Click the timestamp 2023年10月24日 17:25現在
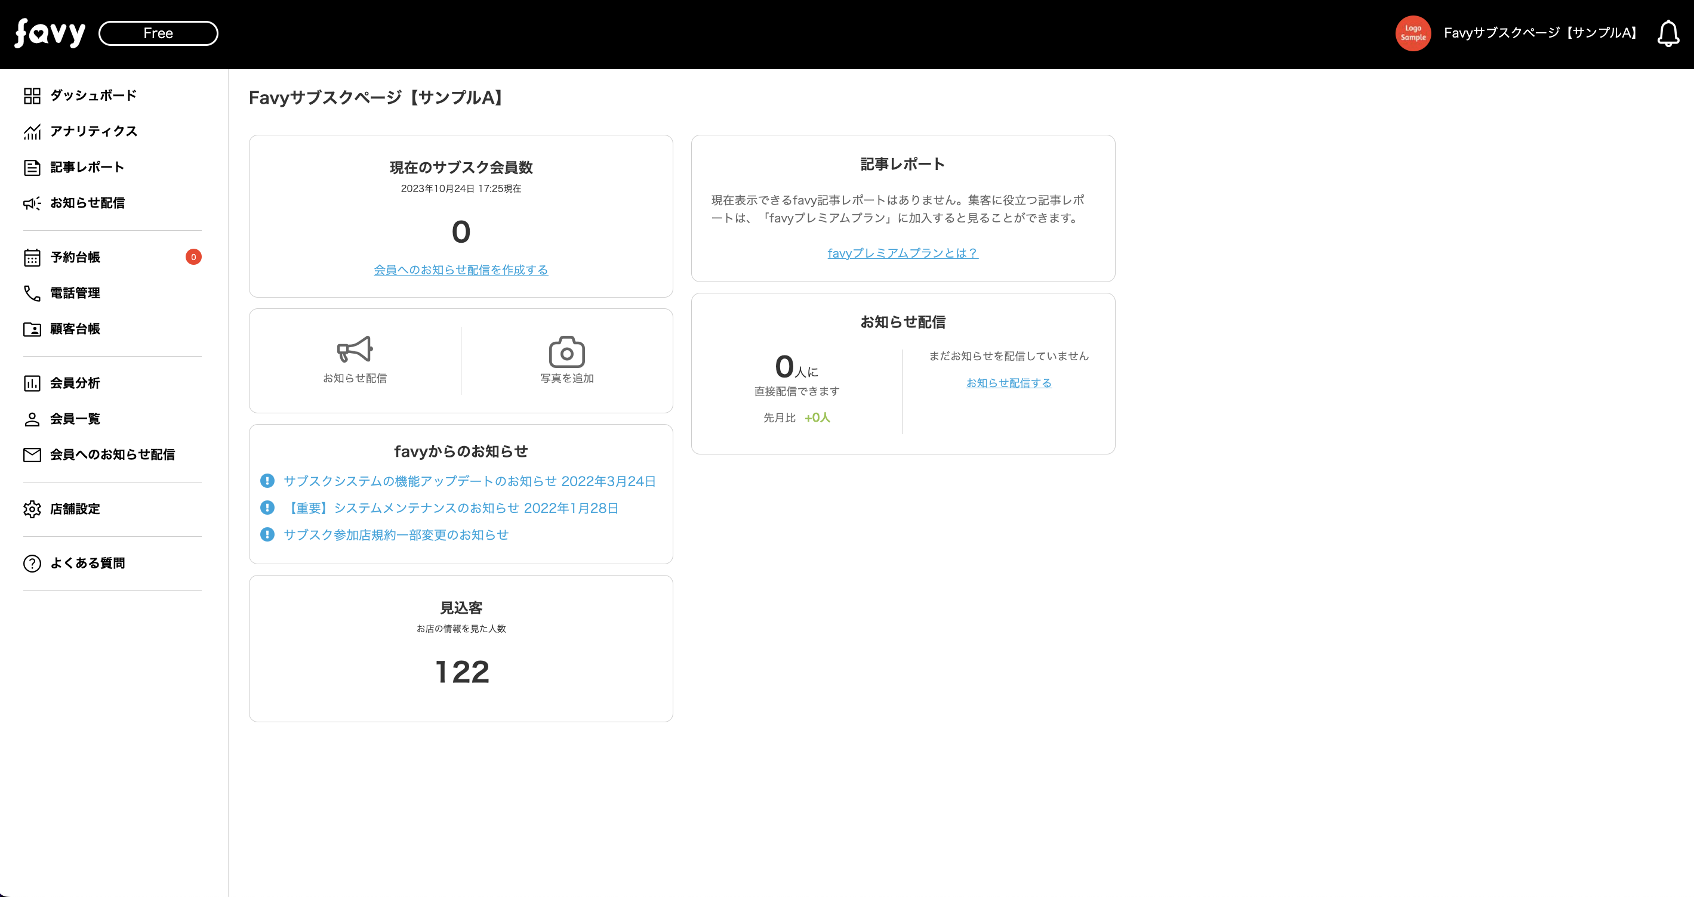This screenshot has width=1694, height=897. click(x=461, y=188)
